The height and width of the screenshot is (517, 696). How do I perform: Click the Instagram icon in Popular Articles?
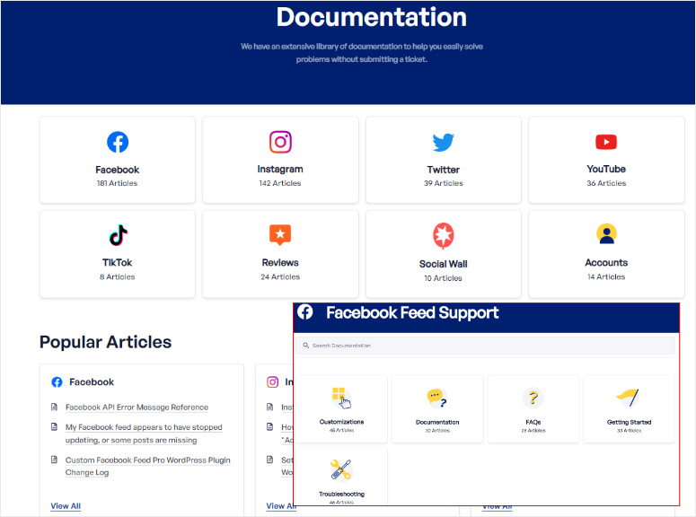tap(272, 381)
